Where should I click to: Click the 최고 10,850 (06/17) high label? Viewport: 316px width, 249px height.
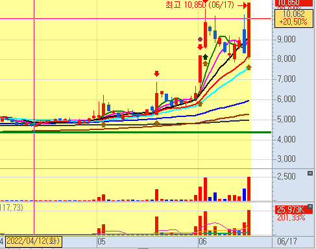pyautogui.click(x=200, y=5)
